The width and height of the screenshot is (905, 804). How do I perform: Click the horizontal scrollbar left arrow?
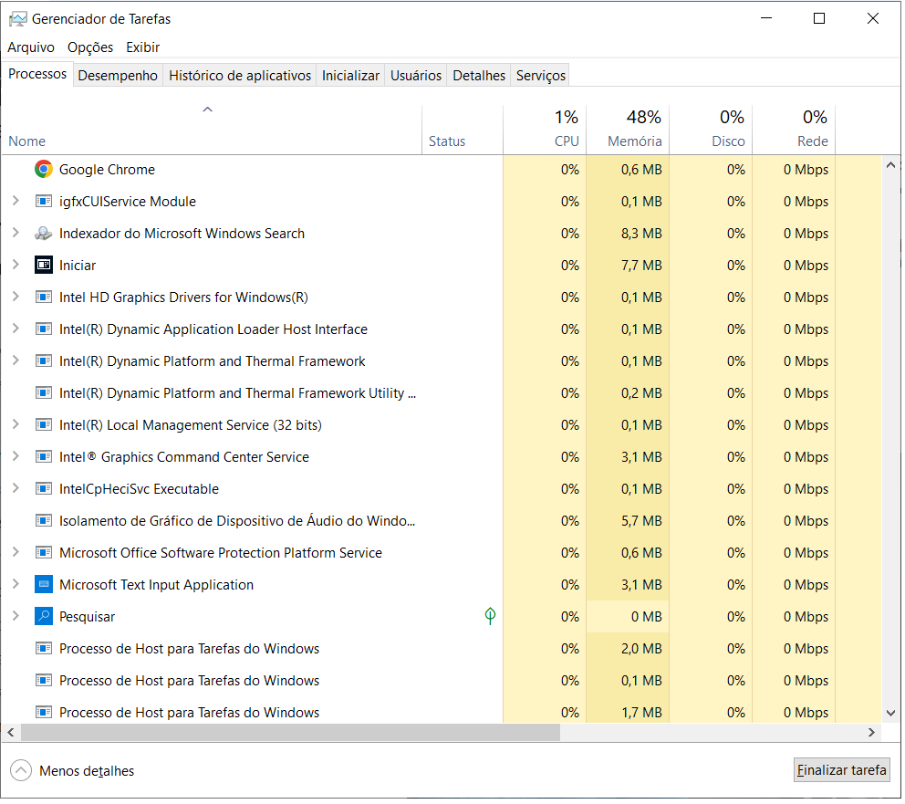(x=11, y=733)
